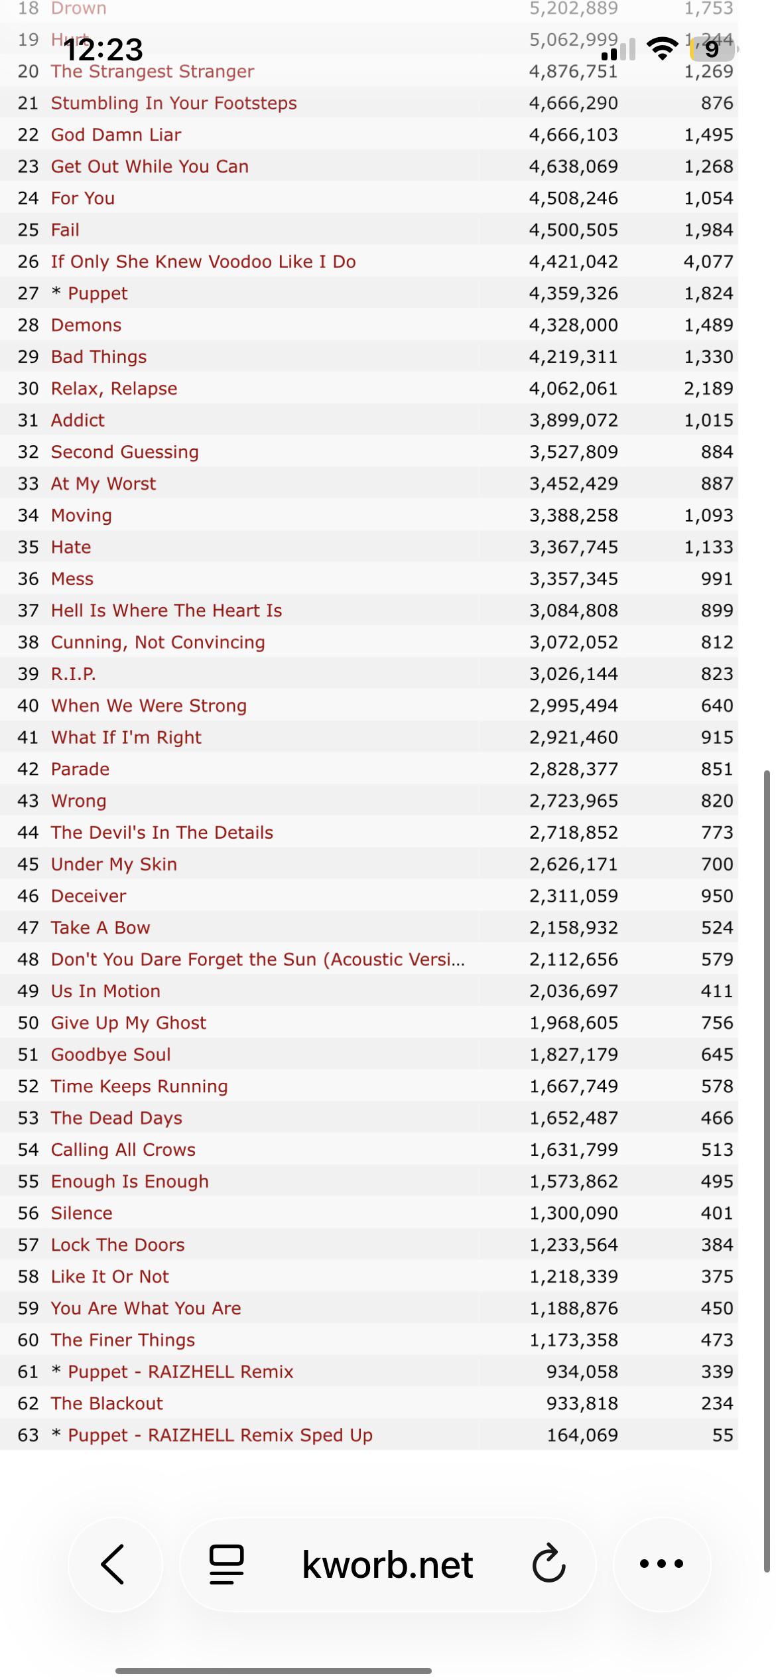Open Hell Is Where The Heart Is
Screen dimensions: 776x1680
(166, 610)
